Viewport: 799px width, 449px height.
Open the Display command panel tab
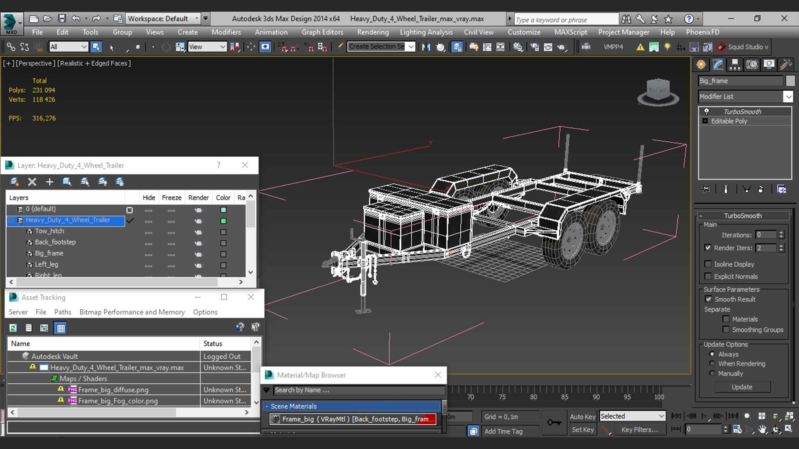pos(769,64)
